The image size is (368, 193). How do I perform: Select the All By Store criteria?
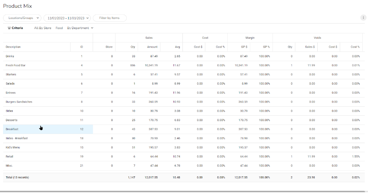tap(43, 28)
